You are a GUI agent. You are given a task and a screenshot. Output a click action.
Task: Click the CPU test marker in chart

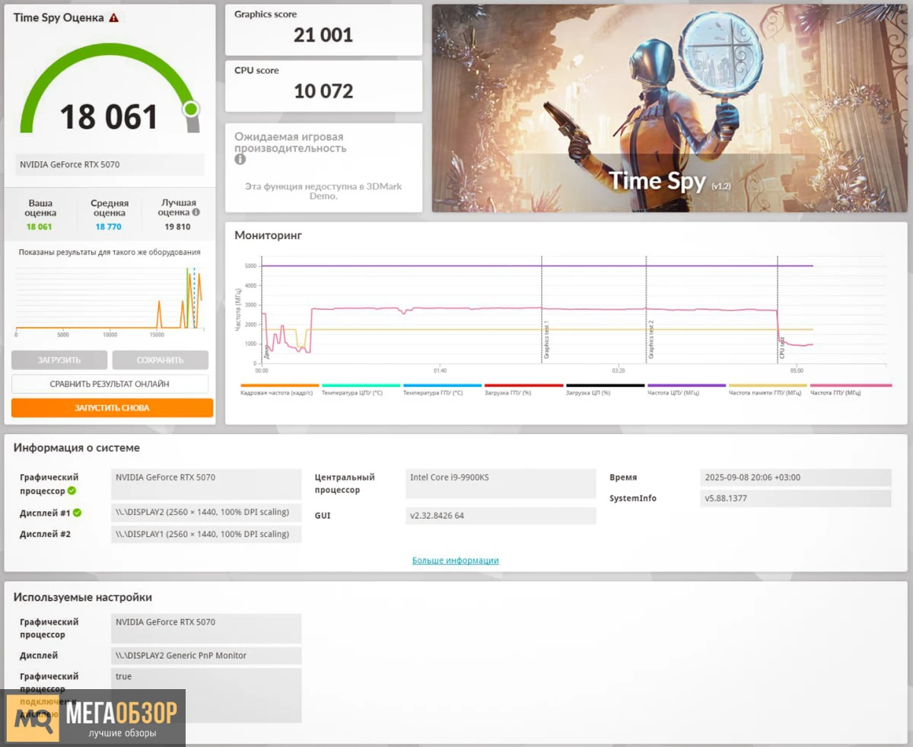[781, 350]
